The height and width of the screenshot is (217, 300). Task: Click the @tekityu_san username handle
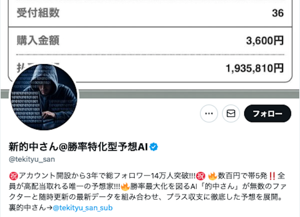[x=32, y=159]
